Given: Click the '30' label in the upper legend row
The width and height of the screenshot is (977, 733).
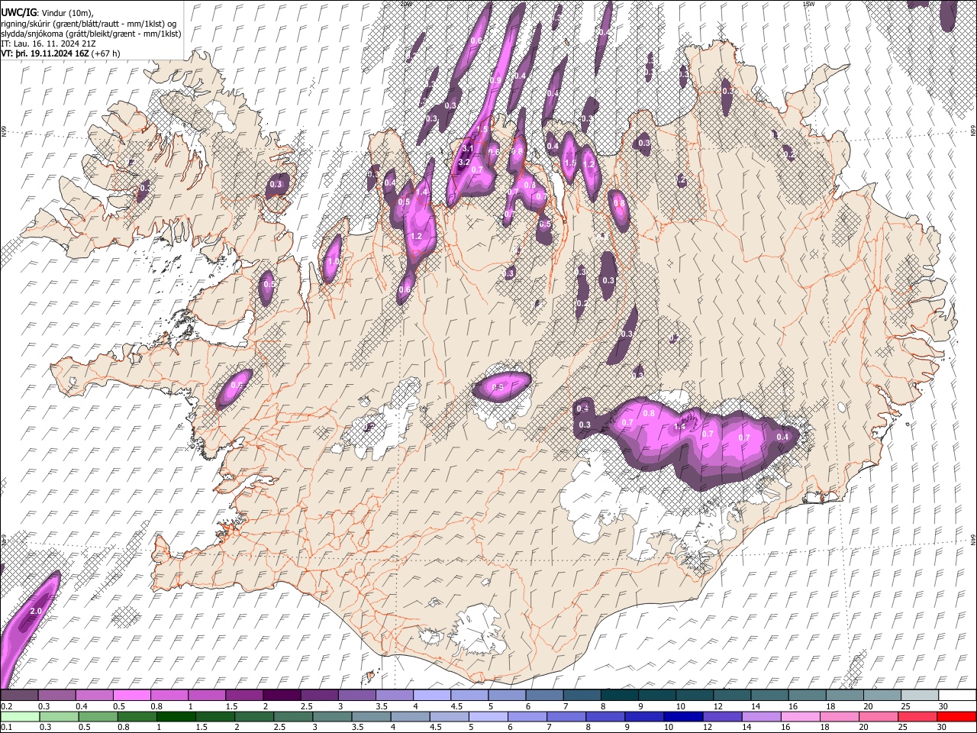Looking at the screenshot, I should click(943, 706).
